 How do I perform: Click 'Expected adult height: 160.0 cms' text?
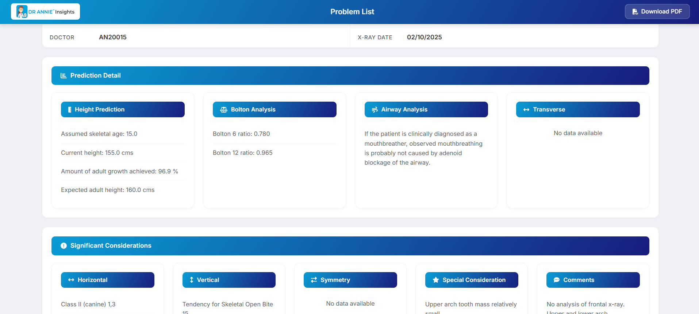pos(108,190)
